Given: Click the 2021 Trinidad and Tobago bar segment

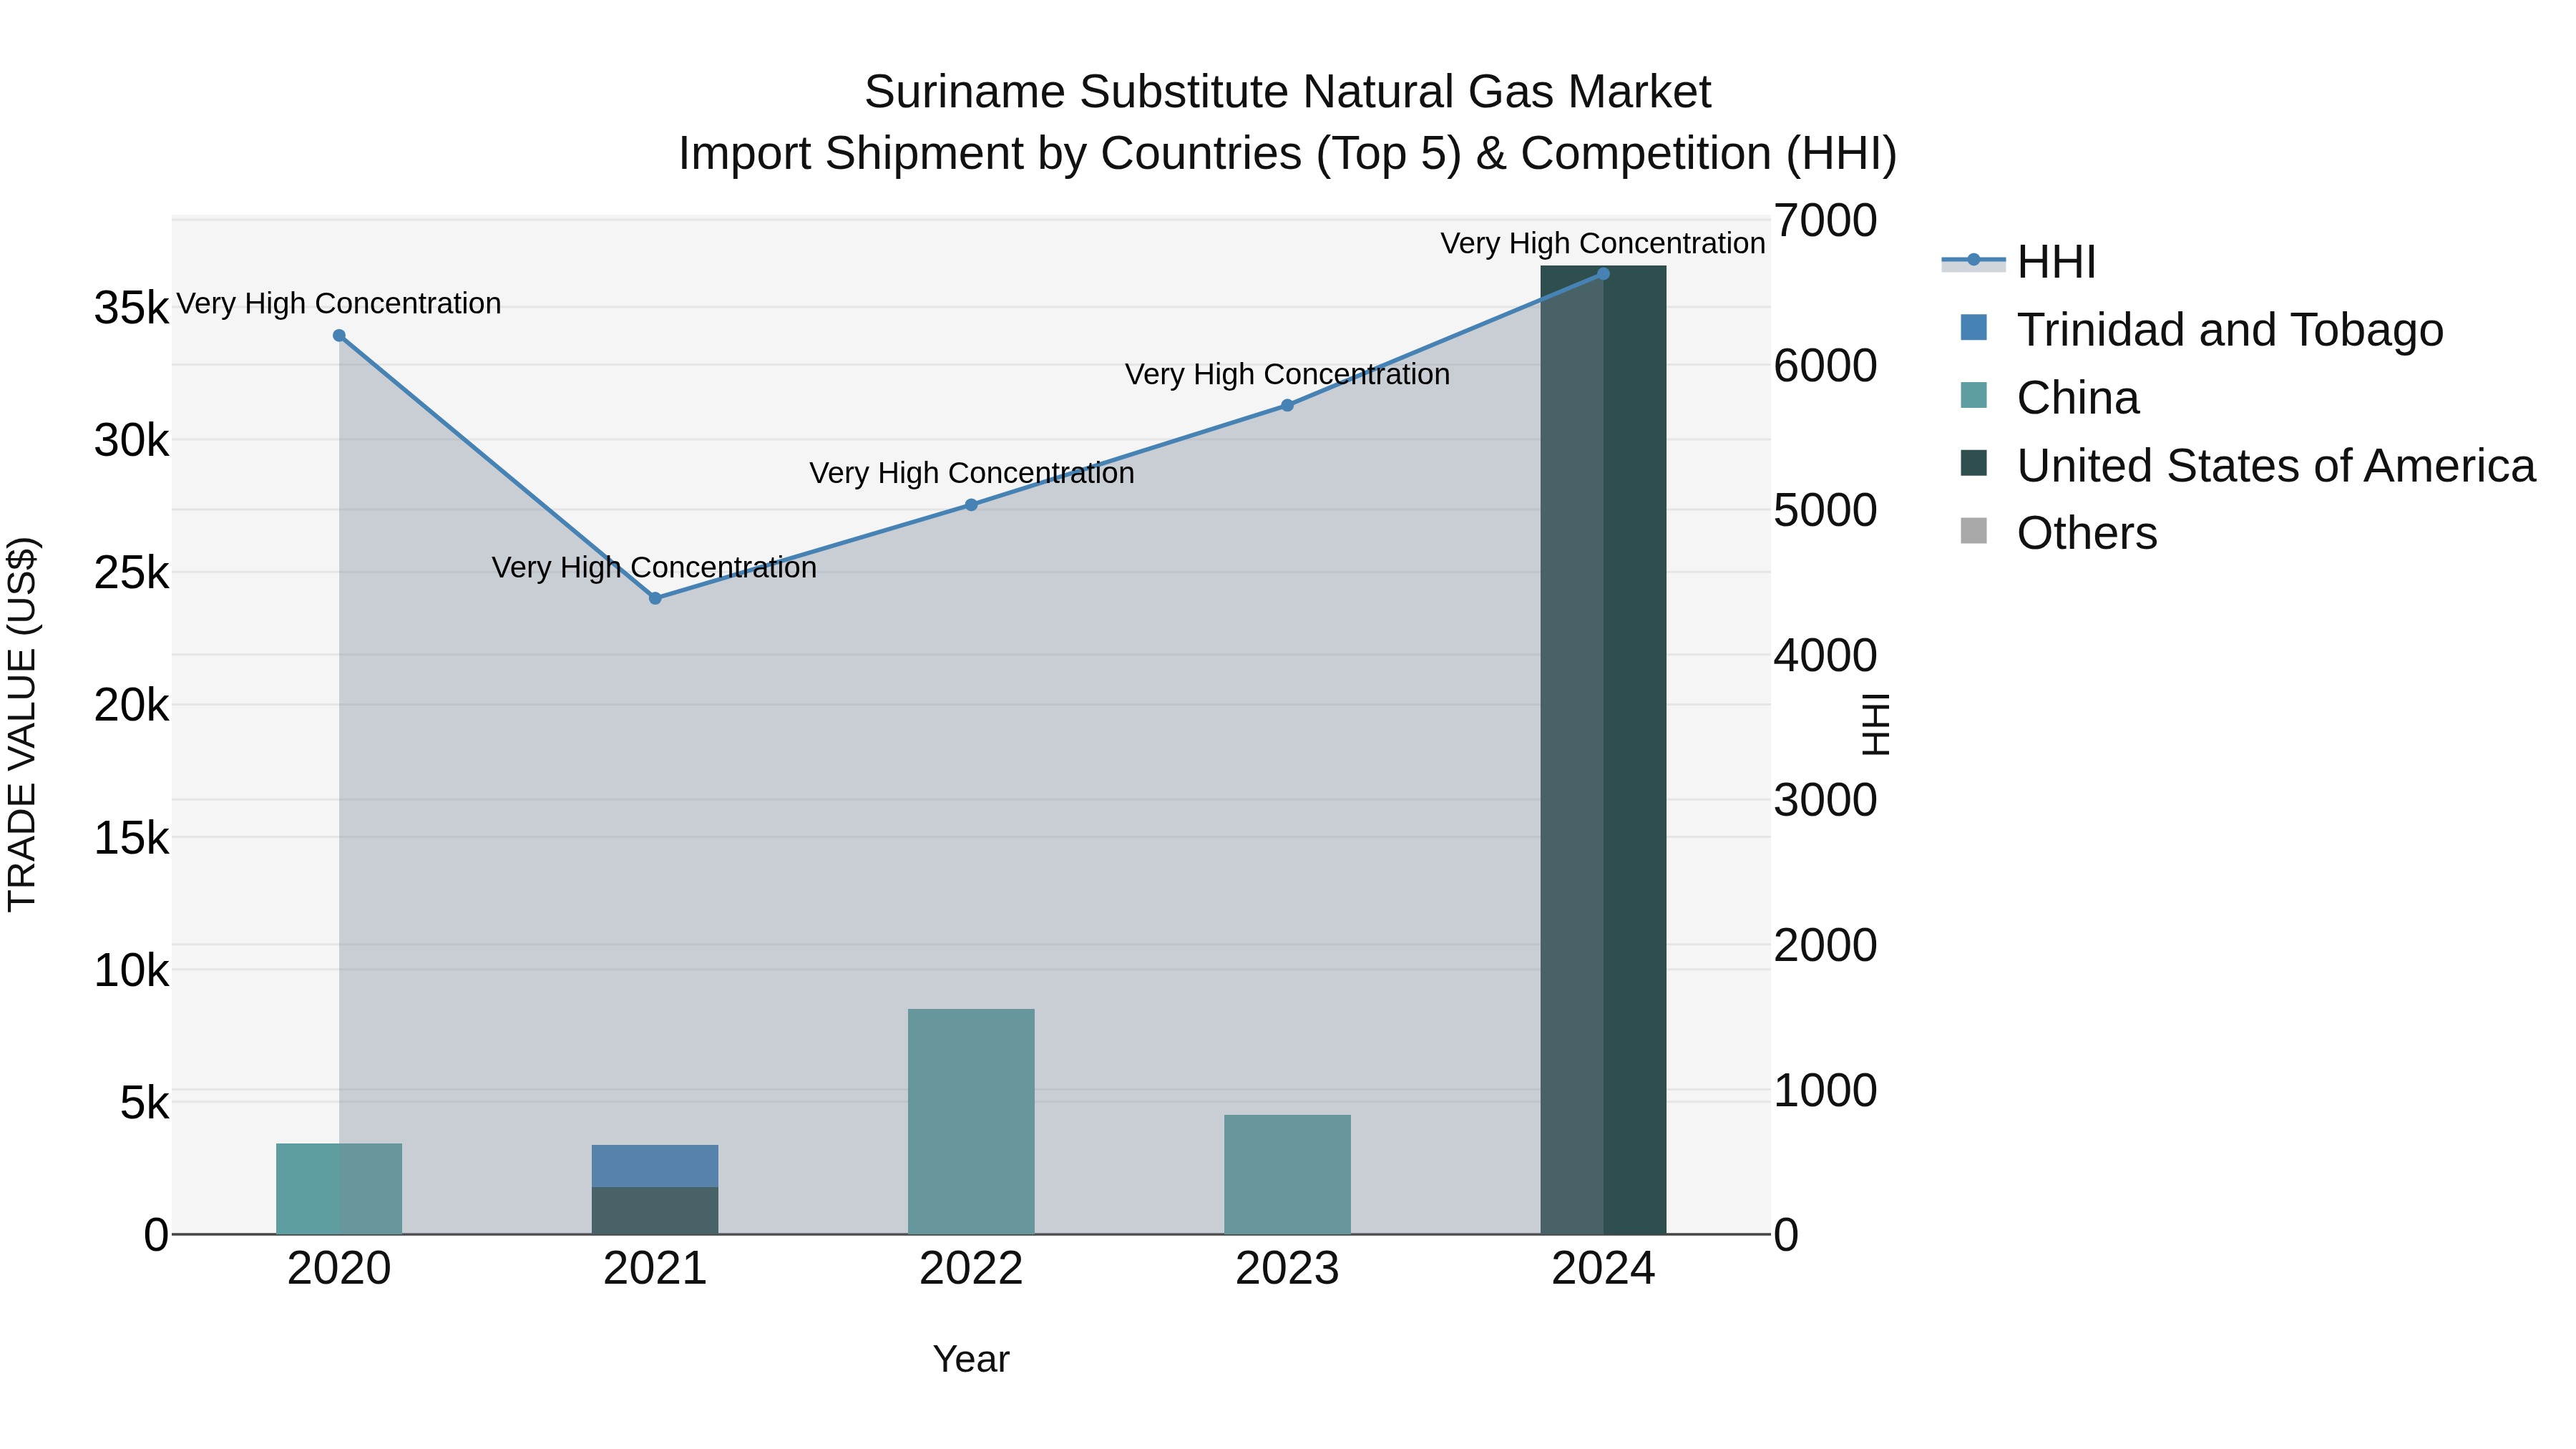Looking at the screenshot, I should (655, 1166).
